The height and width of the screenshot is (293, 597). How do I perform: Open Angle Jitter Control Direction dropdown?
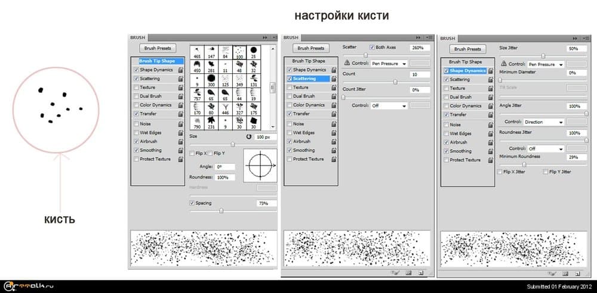click(543, 122)
